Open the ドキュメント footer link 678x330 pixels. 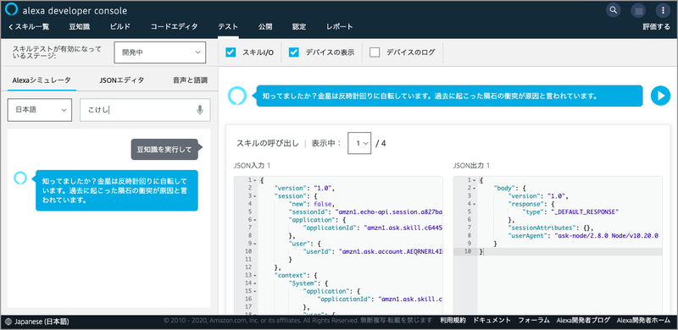point(492,321)
